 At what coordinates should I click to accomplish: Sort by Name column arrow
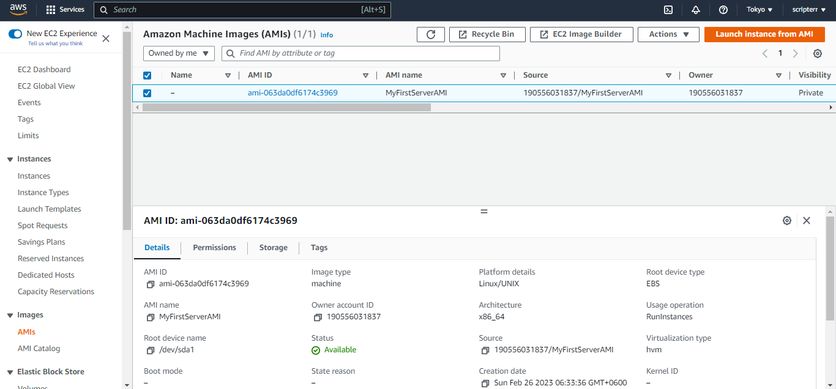228,75
